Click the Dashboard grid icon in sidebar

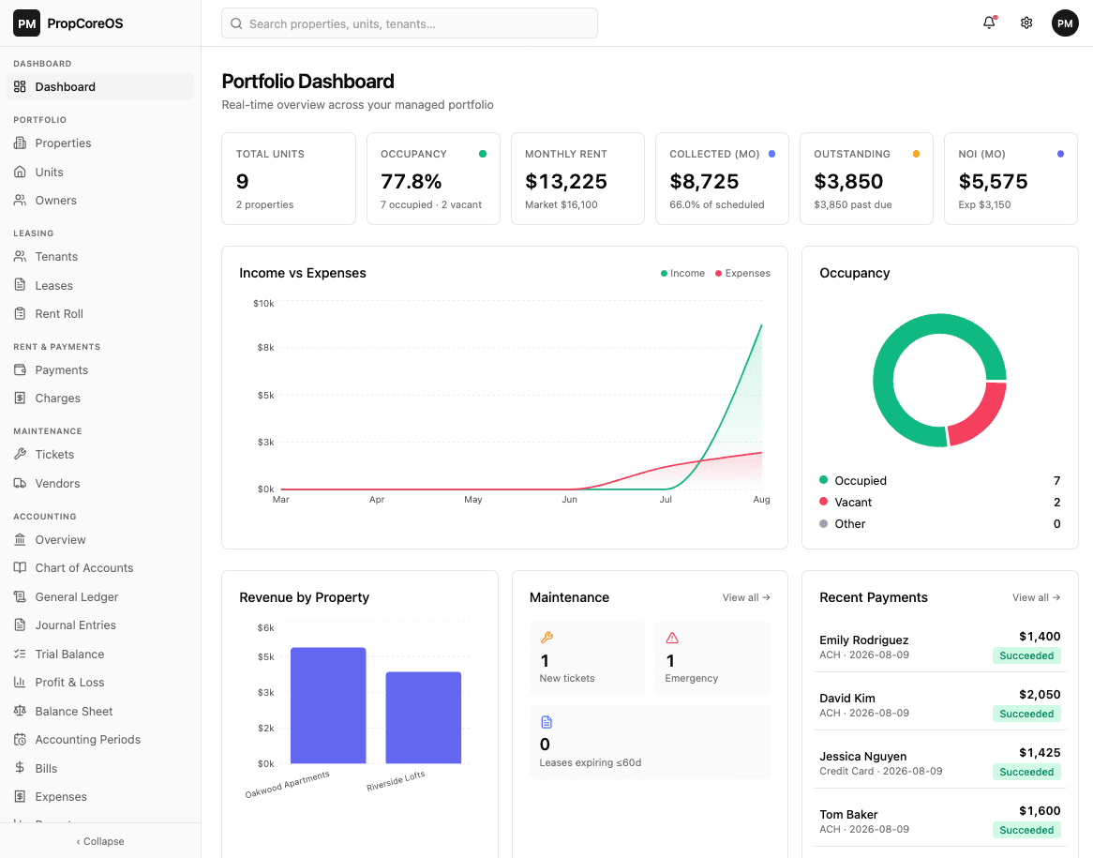click(x=21, y=86)
